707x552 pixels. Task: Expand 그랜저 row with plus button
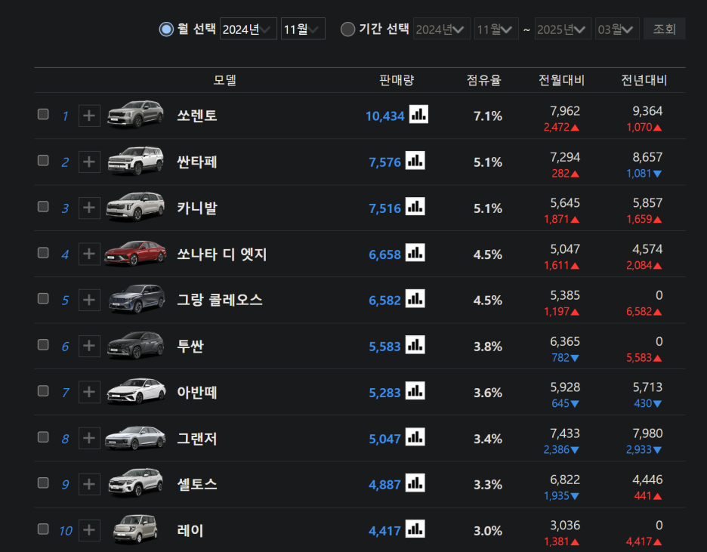point(89,439)
